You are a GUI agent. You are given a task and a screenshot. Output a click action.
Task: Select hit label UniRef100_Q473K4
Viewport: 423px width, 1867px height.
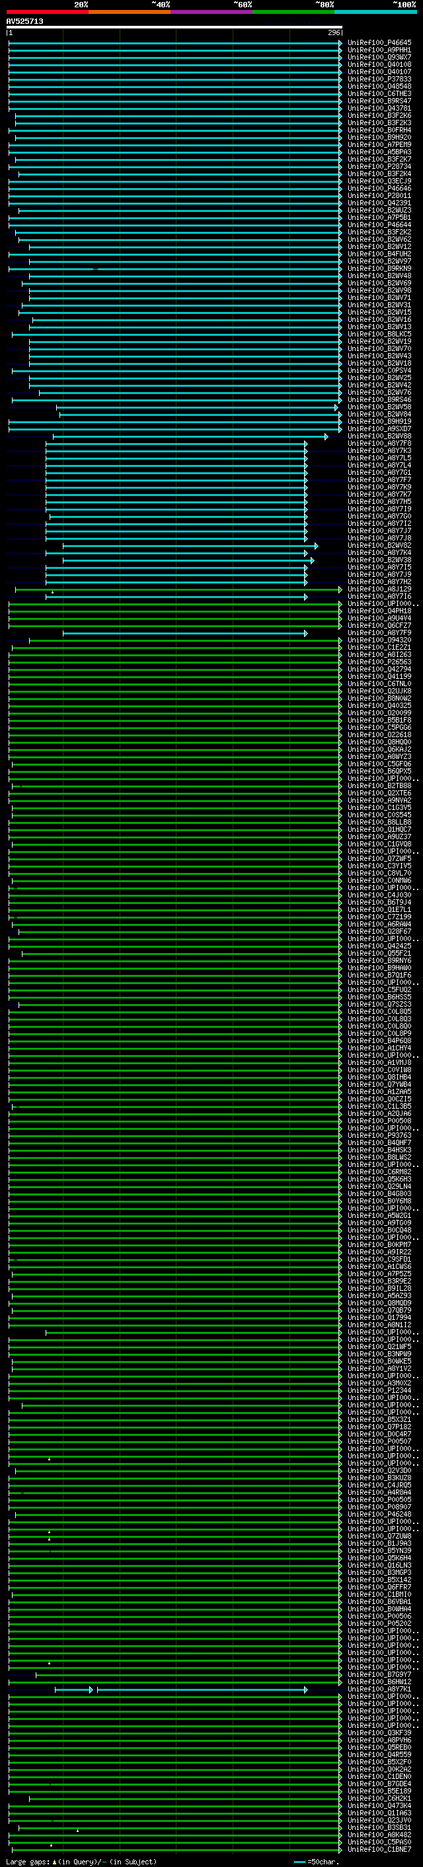379,1805
